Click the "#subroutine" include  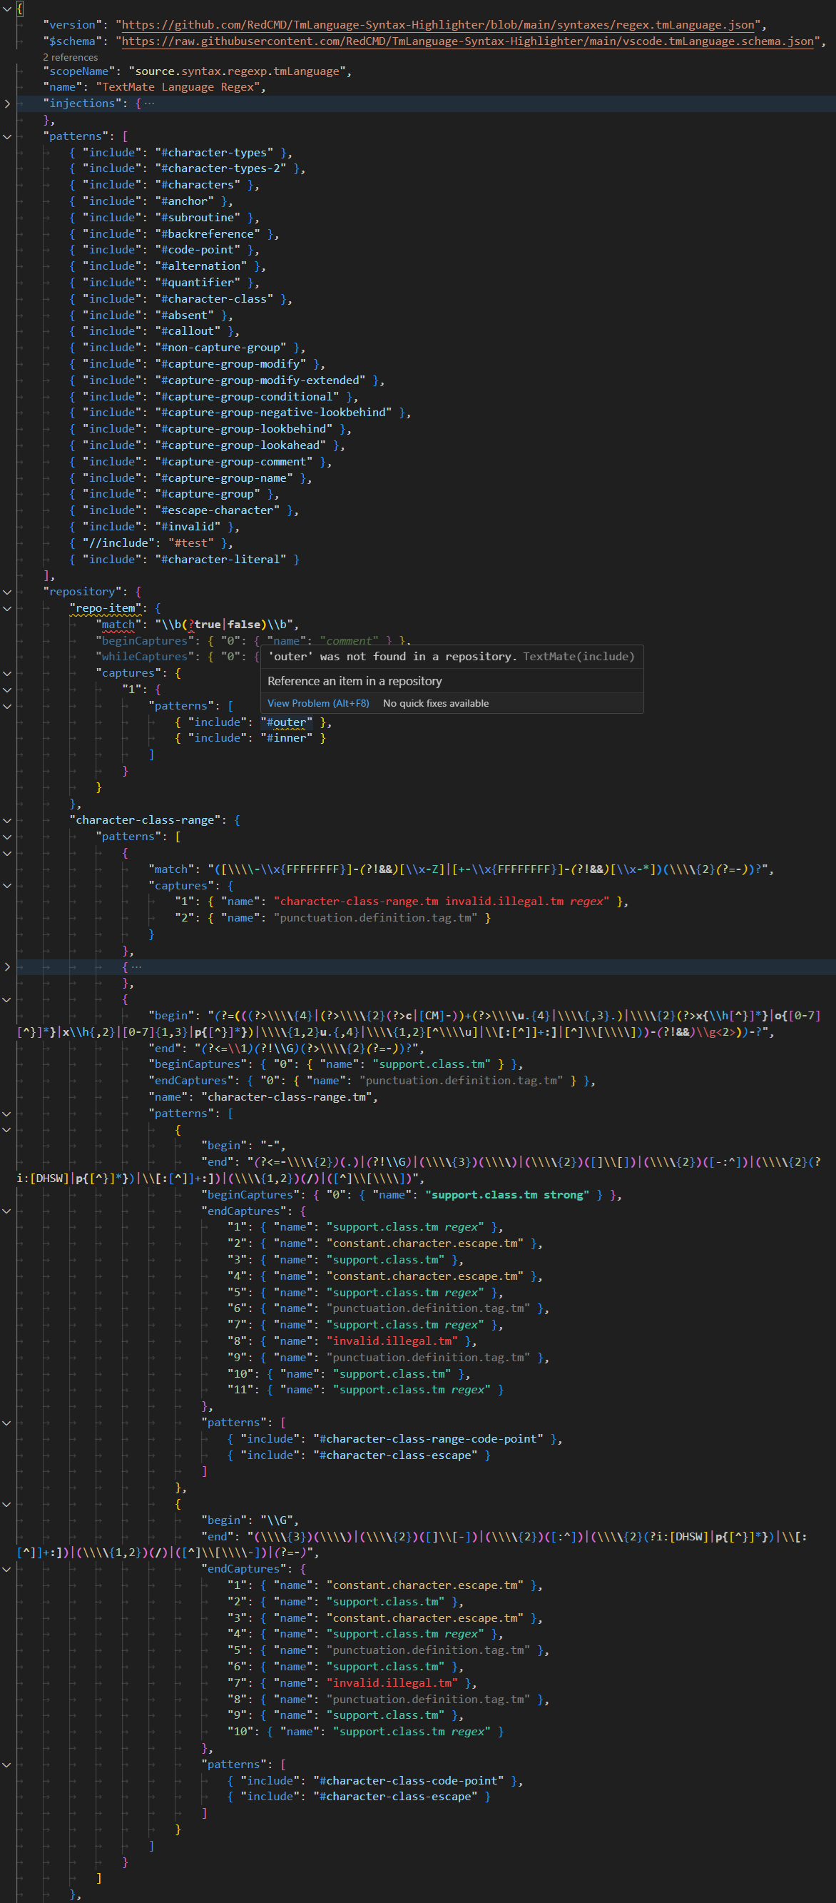coord(198,217)
